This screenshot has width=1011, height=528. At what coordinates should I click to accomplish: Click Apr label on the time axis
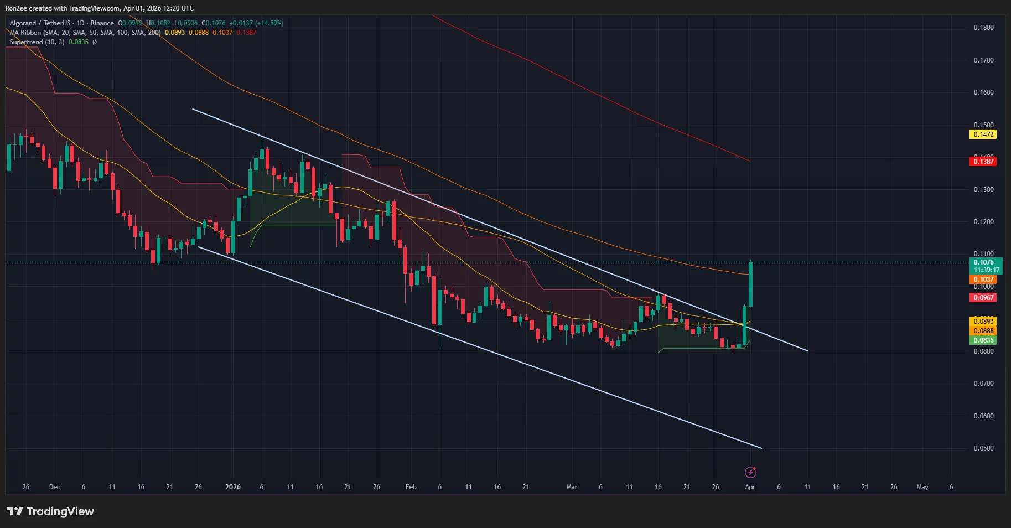[750, 487]
